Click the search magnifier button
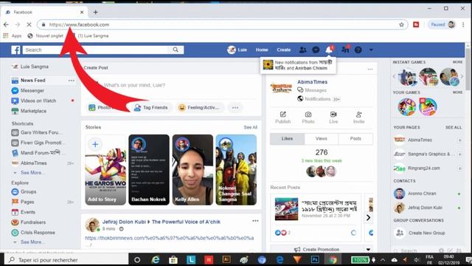The image size is (472, 266). tap(176, 50)
